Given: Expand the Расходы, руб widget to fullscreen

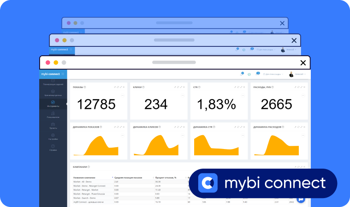Looking at the screenshot, I should coord(301,87).
